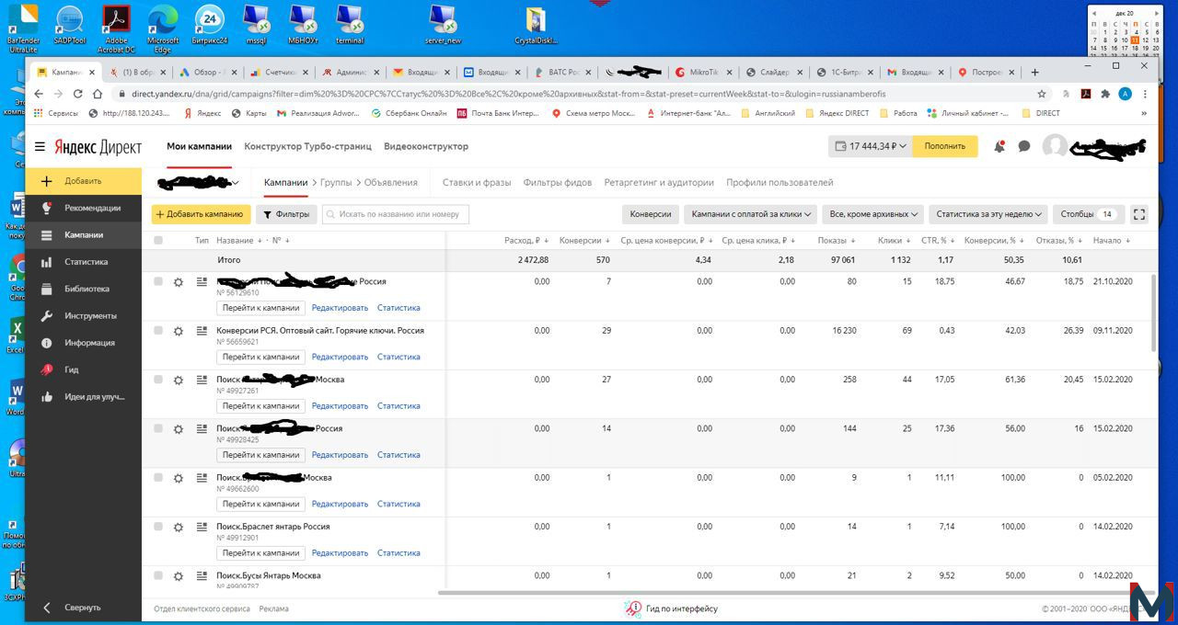The image size is (1178, 625).
Task: Reload the page in Chrome
Action: pyautogui.click(x=76, y=94)
